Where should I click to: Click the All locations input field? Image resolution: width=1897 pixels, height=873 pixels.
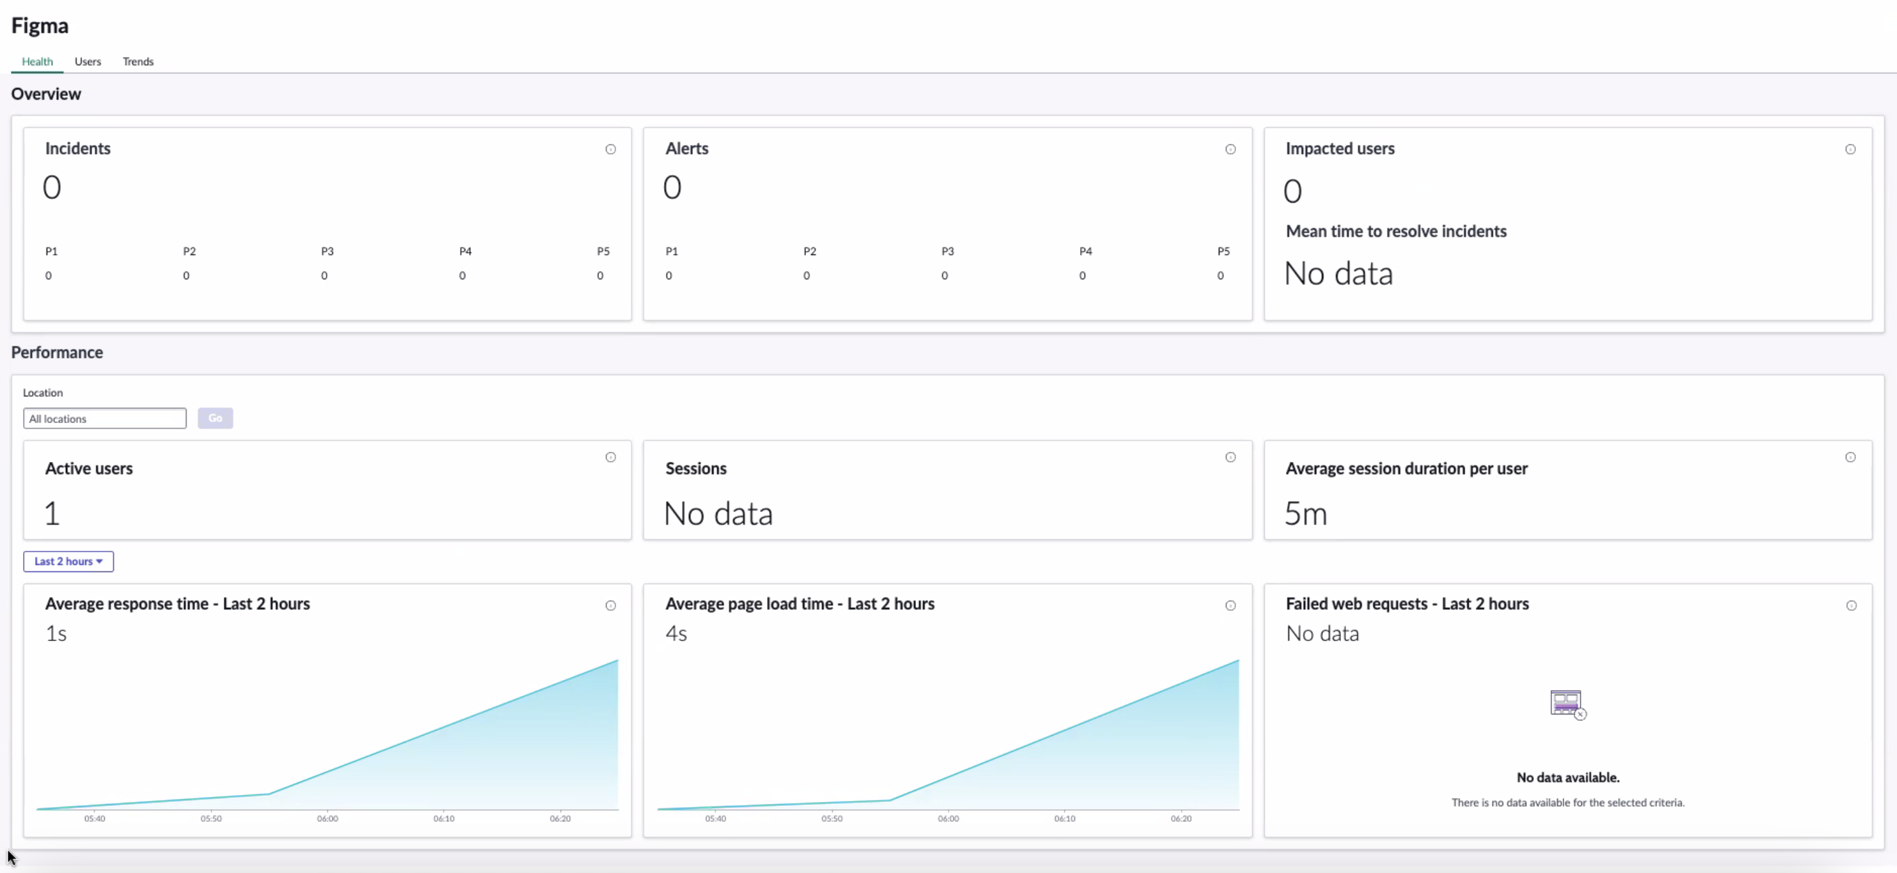point(105,419)
